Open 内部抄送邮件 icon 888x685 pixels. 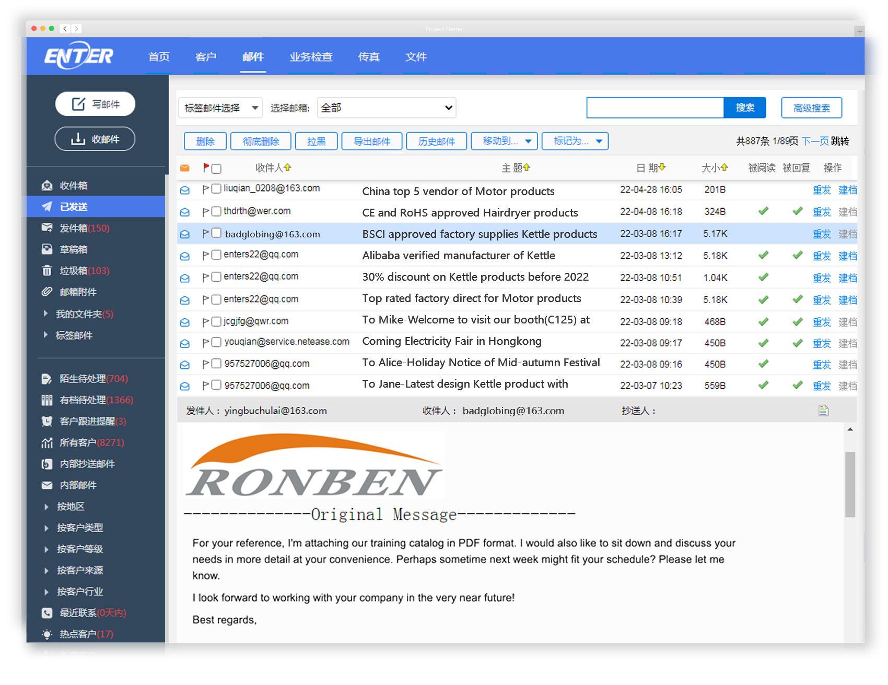(47, 464)
